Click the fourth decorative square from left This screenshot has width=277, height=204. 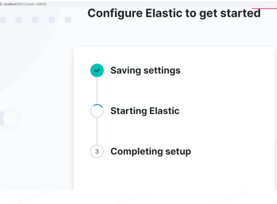click(52, 20)
